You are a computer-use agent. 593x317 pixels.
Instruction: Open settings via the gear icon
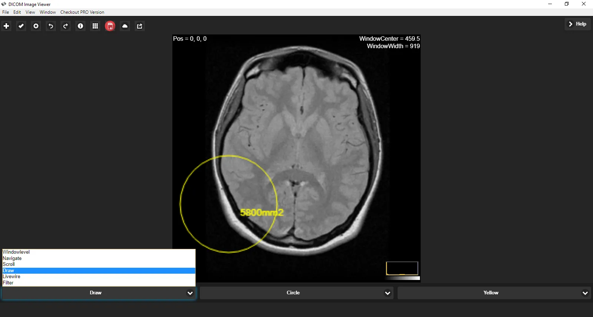[x=36, y=26]
